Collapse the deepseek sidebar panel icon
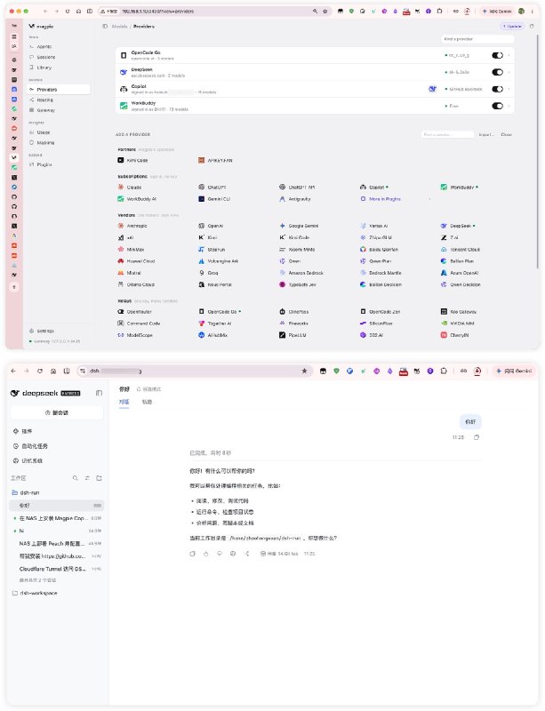 (99, 393)
